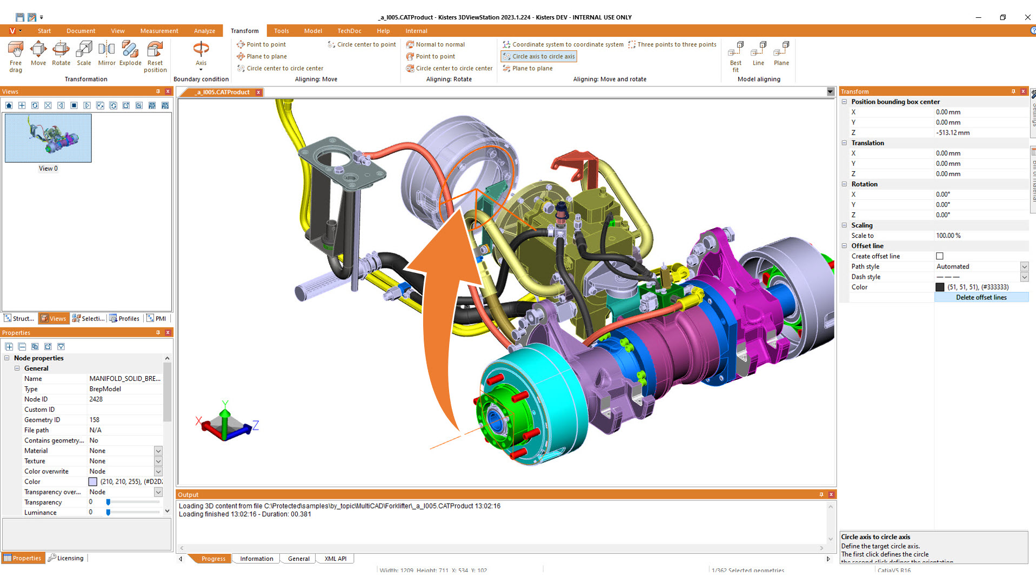
Task: Activate the Move transformation tool
Action: (x=38, y=54)
